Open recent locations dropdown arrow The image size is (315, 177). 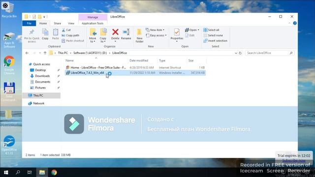click(x=40, y=53)
